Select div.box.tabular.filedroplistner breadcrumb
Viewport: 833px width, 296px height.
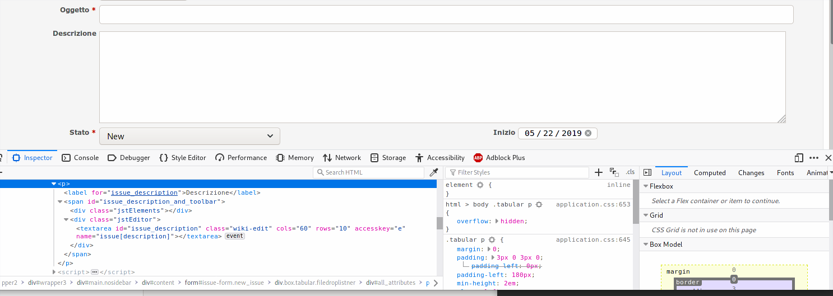click(315, 283)
